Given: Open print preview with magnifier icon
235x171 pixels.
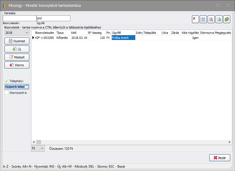Looking at the screenshot, I should click(x=211, y=19).
